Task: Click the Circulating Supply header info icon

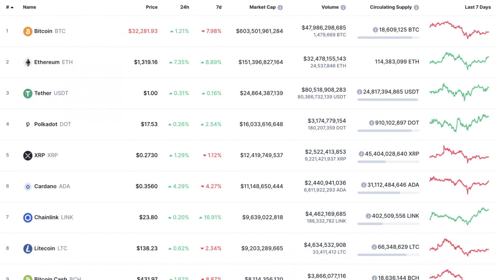Action: coord(416,7)
